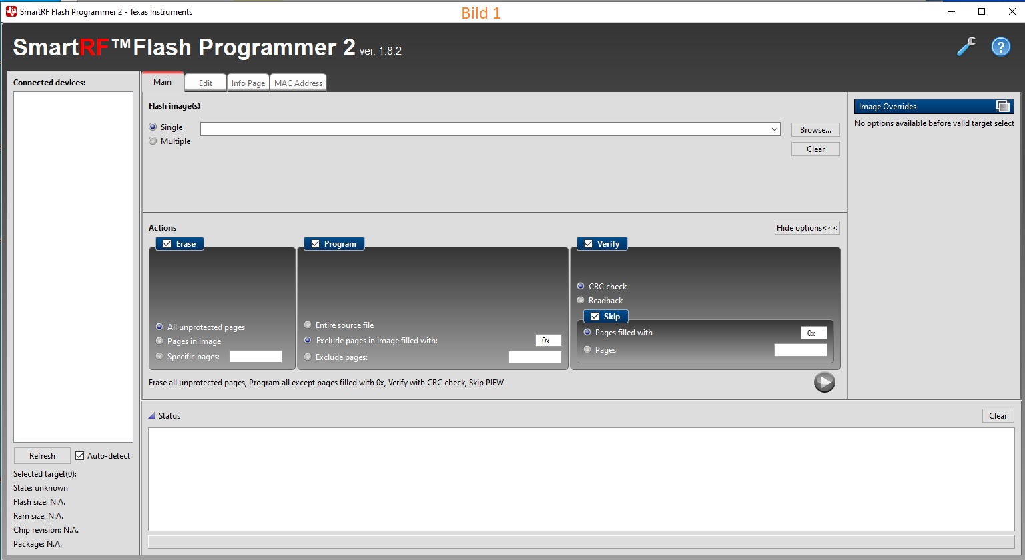This screenshot has height=560, width=1025.
Task: Toggle the Skip checkbox
Action: 595,317
